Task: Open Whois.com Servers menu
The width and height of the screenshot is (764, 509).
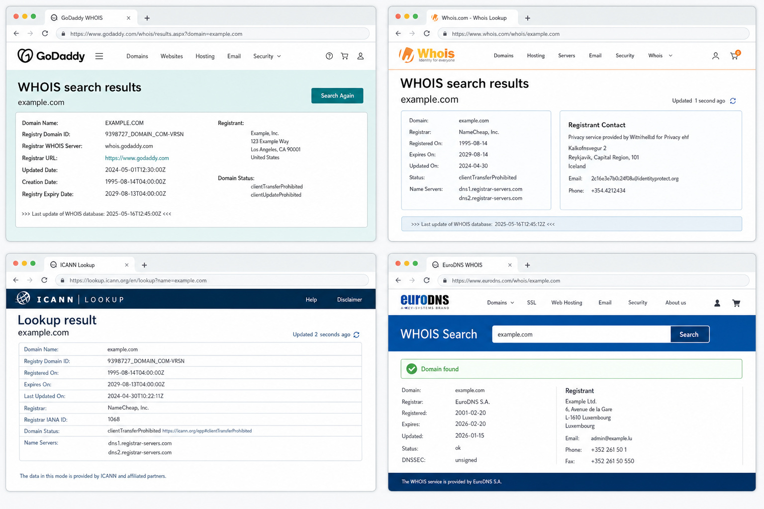Action: 567,56
